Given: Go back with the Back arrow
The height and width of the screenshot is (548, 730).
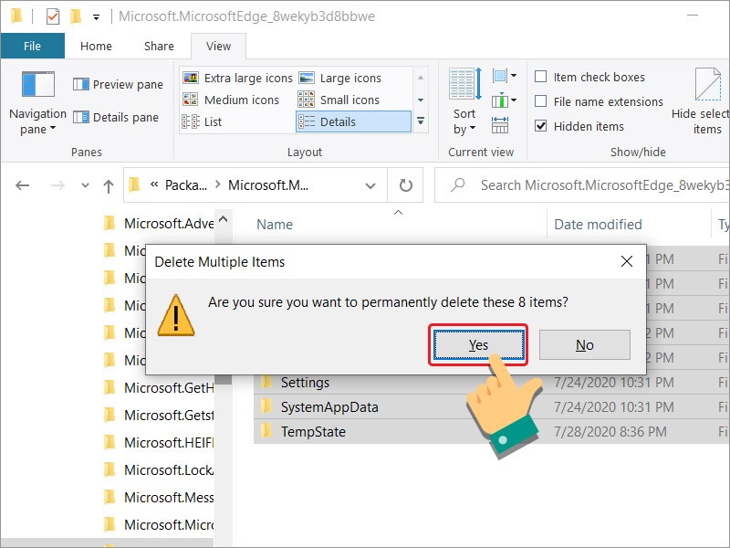Looking at the screenshot, I should point(22,185).
